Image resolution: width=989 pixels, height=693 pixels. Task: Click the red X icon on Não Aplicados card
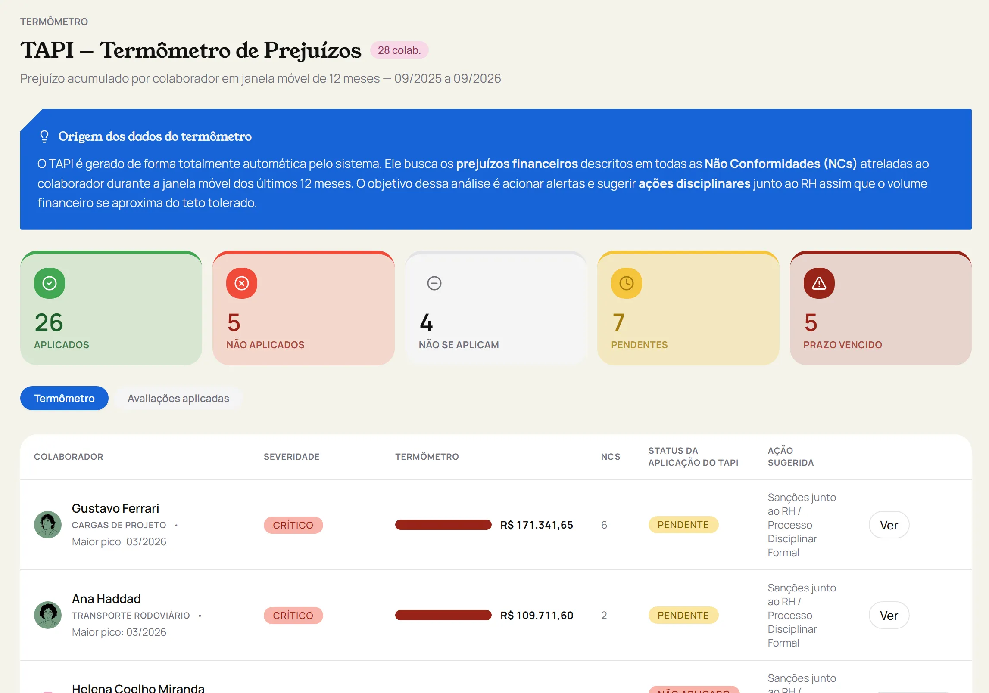242,283
